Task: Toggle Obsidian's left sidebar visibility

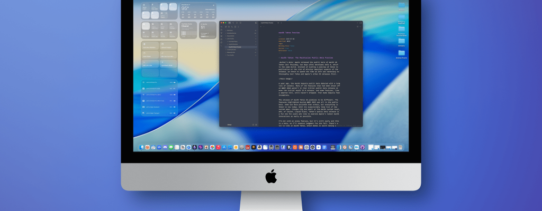Action: pos(255,23)
